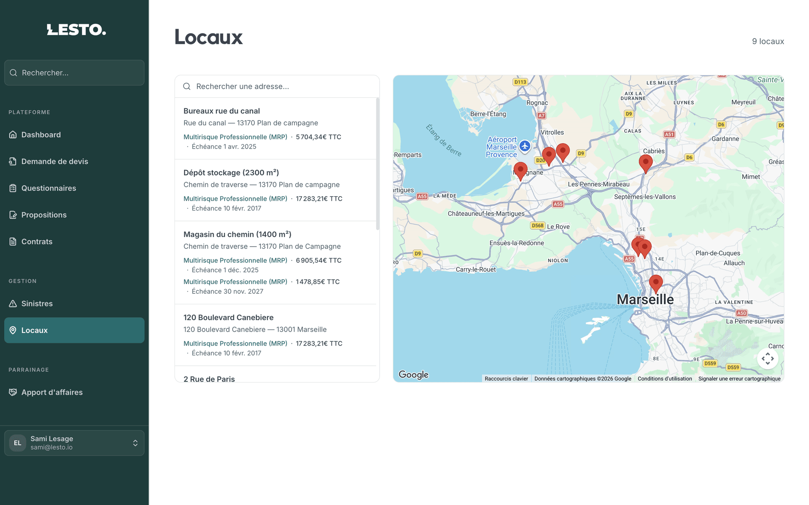Click the Sinistres warning triangle icon
Screen dimensions: 809x505
click(x=13, y=303)
